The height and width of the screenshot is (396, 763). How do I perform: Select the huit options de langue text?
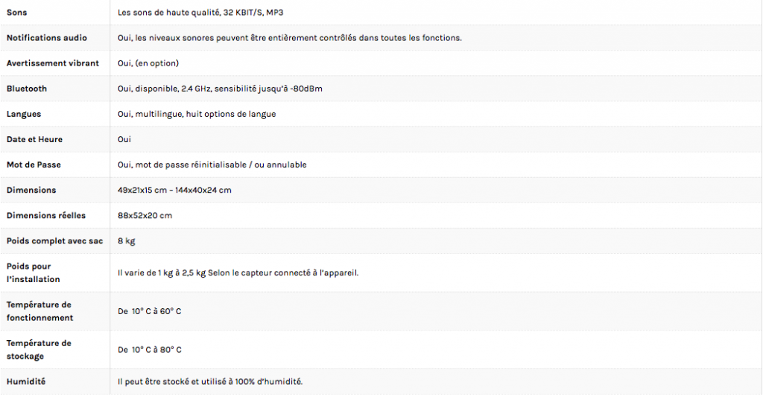point(231,114)
